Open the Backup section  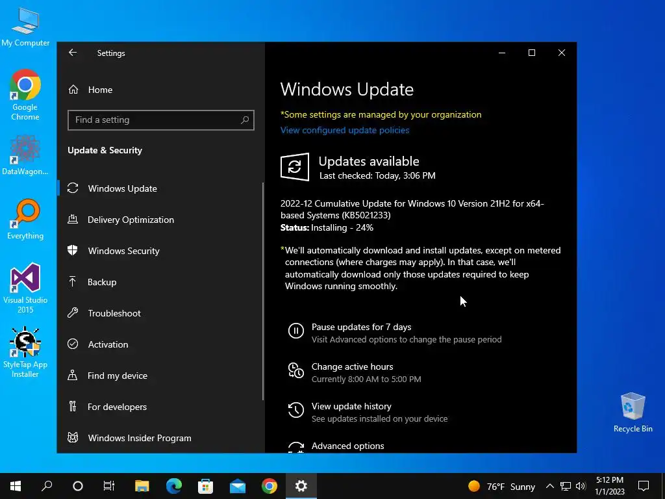tap(102, 282)
